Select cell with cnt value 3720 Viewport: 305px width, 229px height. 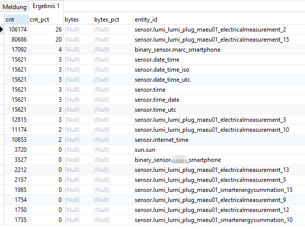17,150
